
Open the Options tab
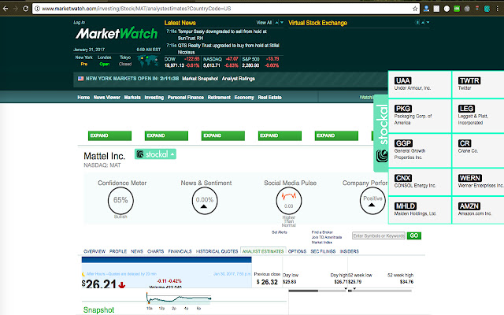point(297,251)
